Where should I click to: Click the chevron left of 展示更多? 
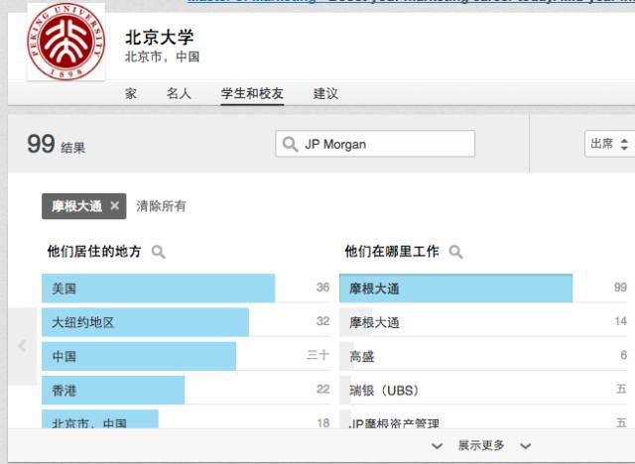[x=437, y=446]
